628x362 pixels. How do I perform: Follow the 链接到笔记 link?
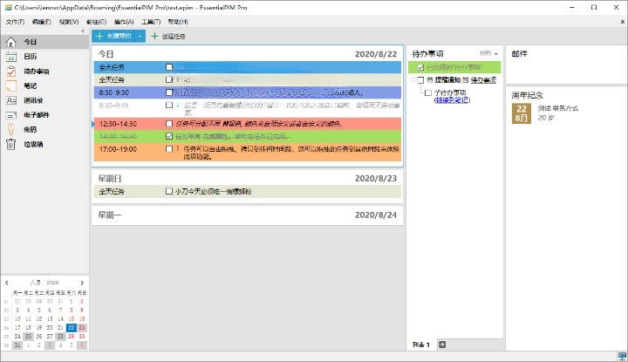pos(452,100)
